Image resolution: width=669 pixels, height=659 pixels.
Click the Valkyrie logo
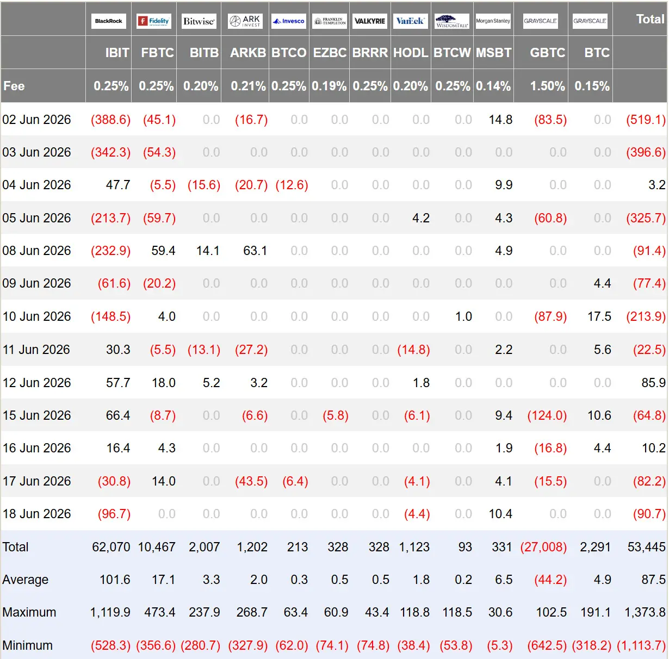point(370,21)
